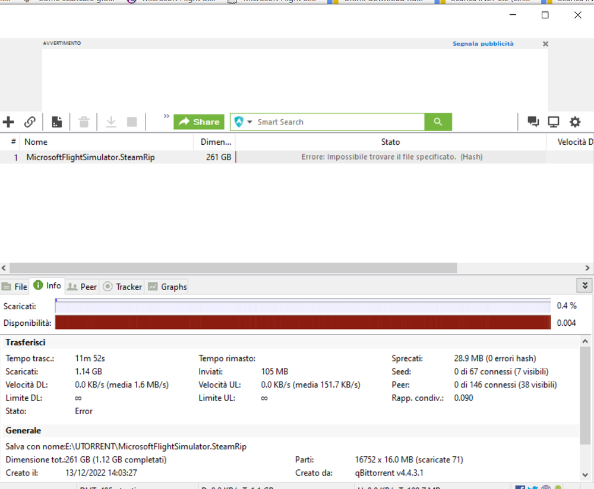Image resolution: width=594 pixels, height=489 pixels.
Task: Click the Salva con nome path text
Action: [x=156, y=446]
